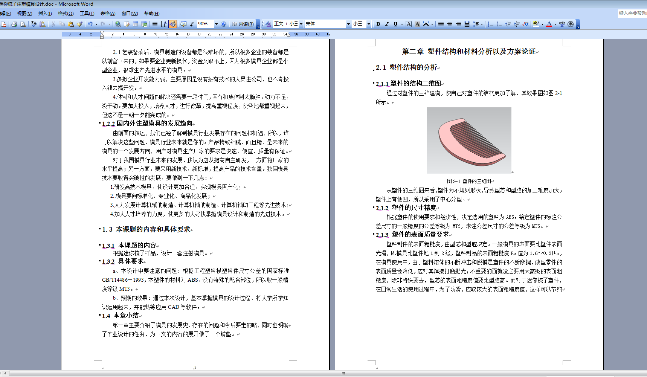Click the Copy icon

[62, 24]
